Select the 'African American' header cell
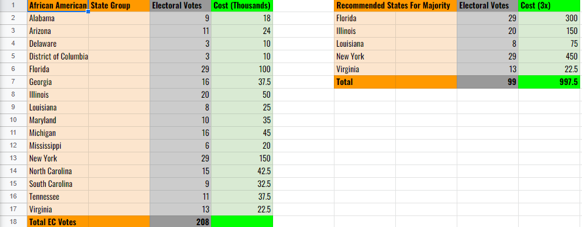This screenshot has height=227, width=582. pyautogui.click(x=58, y=5)
